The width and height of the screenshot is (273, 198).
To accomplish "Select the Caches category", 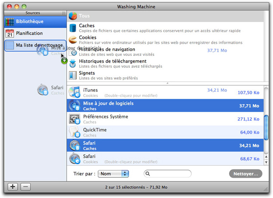I will 165,28.
